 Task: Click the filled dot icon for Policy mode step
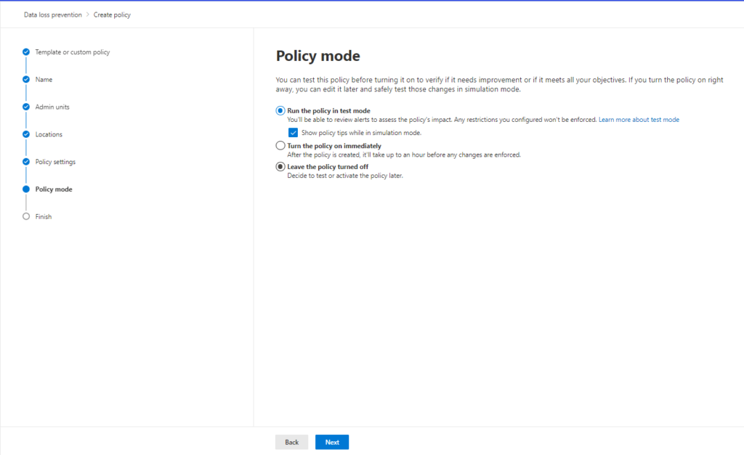[26, 189]
